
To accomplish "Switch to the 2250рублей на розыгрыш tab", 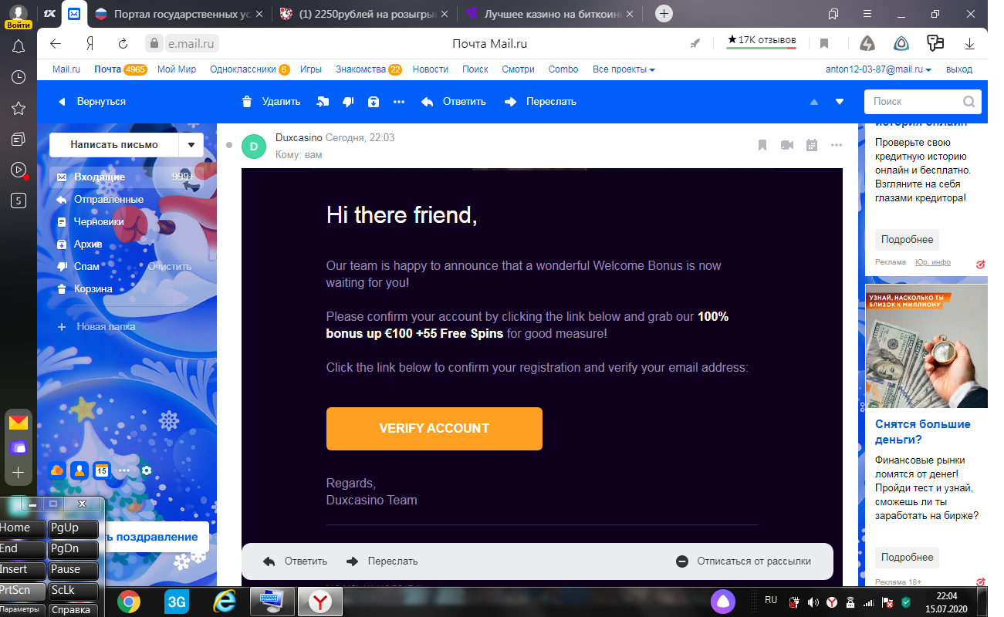I will point(363,14).
